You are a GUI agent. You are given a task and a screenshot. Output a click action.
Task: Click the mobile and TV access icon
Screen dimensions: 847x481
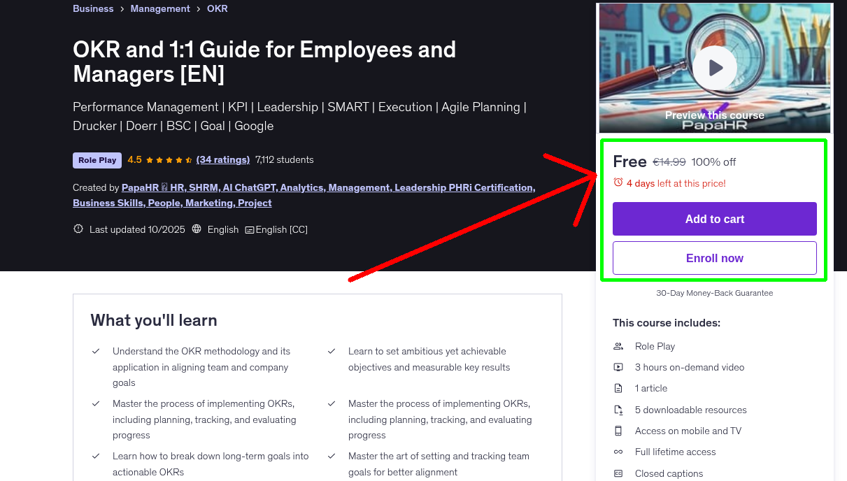(x=618, y=431)
